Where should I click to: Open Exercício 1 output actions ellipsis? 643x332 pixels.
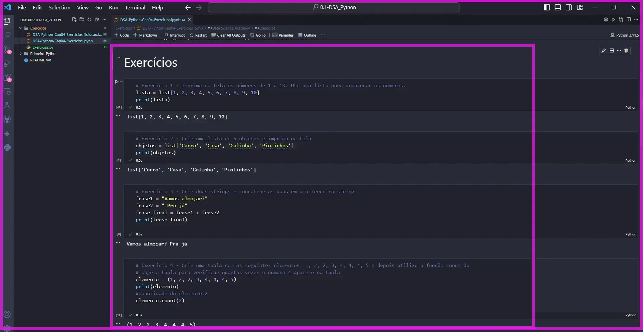point(118,116)
